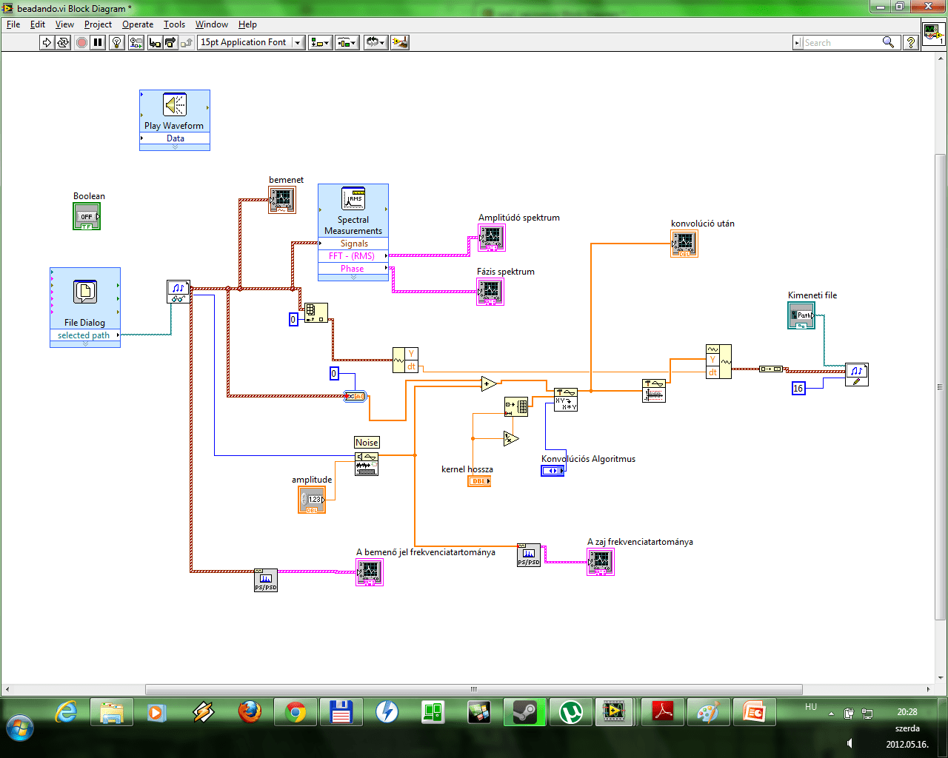The width and height of the screenshot is (948, 758).
Task: Click Run Continuously toolbar button
Action: click(x=63, y=42)
